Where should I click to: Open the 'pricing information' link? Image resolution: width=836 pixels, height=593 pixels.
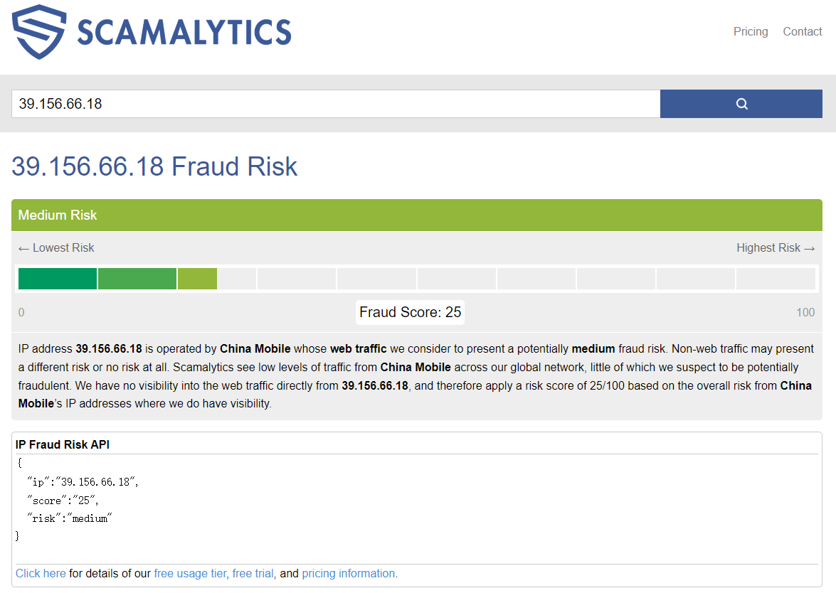point(349,573)
